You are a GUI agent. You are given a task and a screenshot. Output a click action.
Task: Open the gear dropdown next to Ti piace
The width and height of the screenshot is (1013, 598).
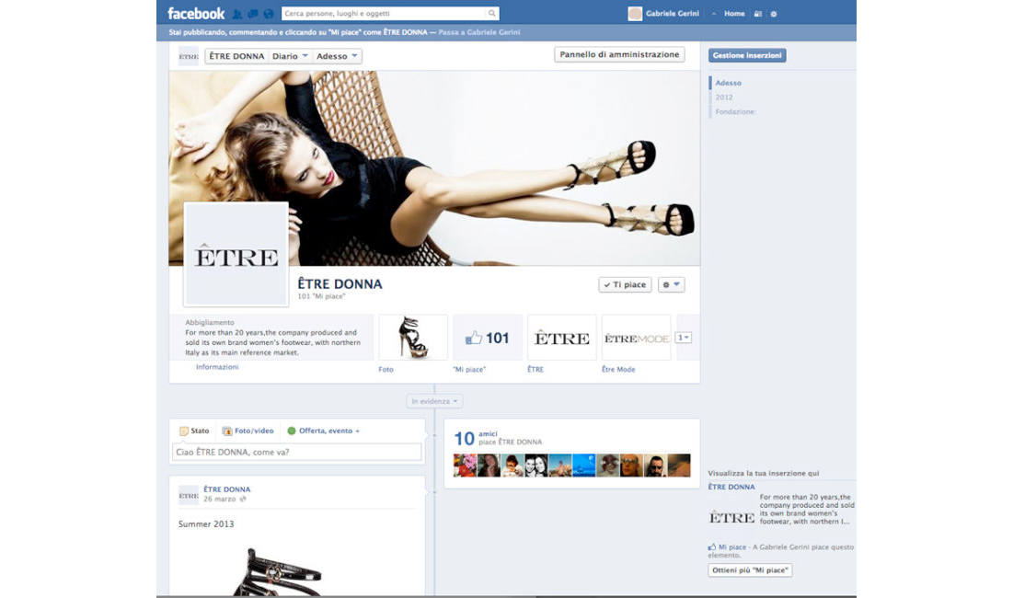click(x=672, y=284)
